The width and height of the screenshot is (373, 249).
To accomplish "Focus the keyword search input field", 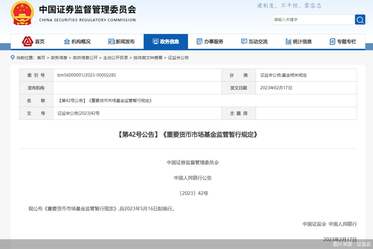I will point(313,20).
